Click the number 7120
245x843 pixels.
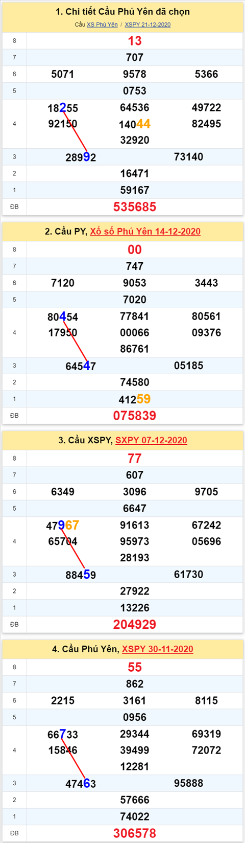63,283
